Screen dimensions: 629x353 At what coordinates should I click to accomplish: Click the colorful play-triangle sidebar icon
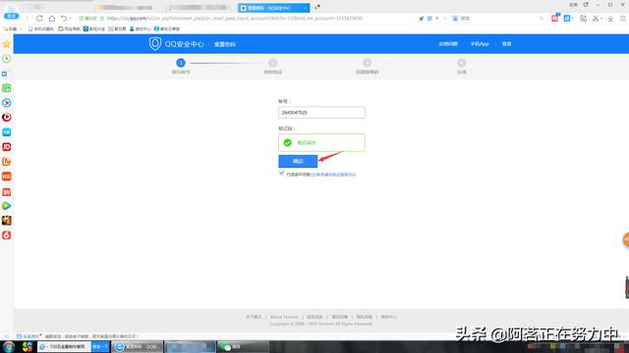7,206
